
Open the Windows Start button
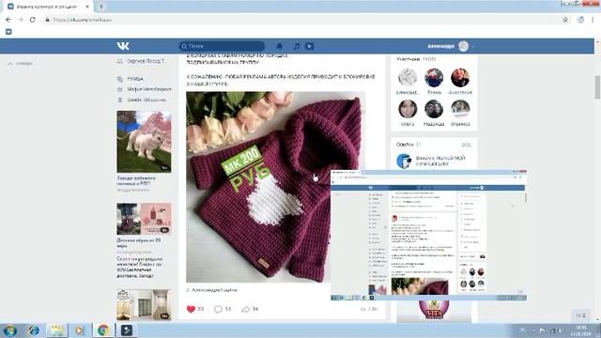click(9, 330)
